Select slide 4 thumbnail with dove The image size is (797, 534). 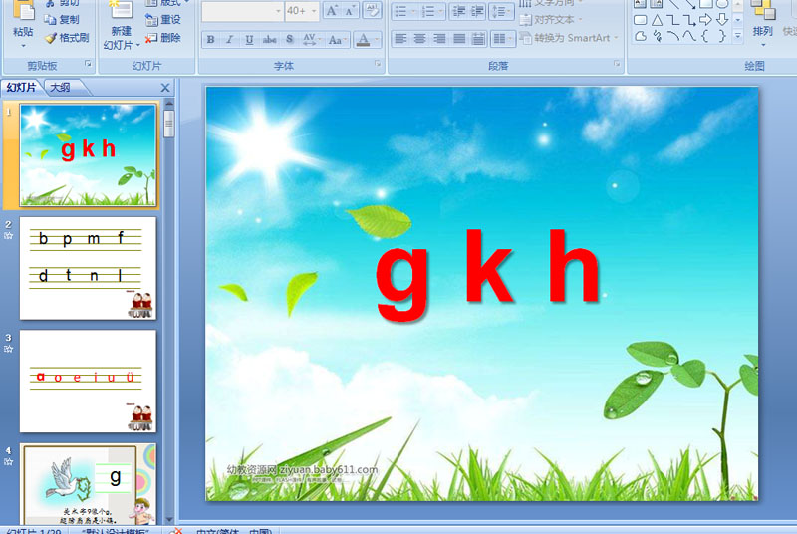pyautogui.click(x=88, y=484)
